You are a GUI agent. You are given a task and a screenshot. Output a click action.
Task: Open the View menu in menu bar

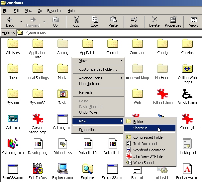click(29, 11)
